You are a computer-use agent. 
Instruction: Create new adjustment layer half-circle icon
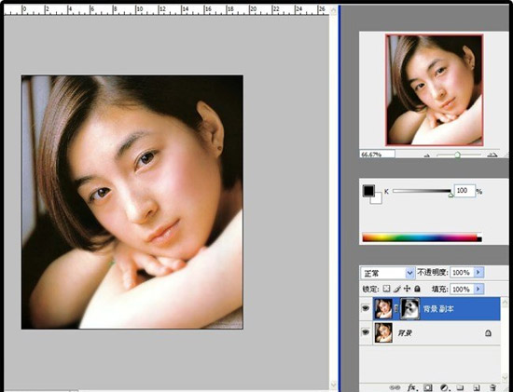point(444,387)
